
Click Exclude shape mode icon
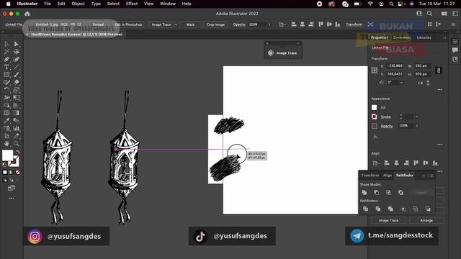tap(400, 192)
